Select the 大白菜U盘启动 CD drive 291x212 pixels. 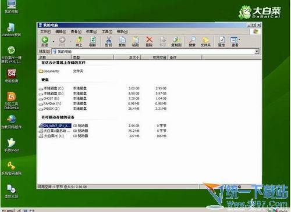click(55, 131)
